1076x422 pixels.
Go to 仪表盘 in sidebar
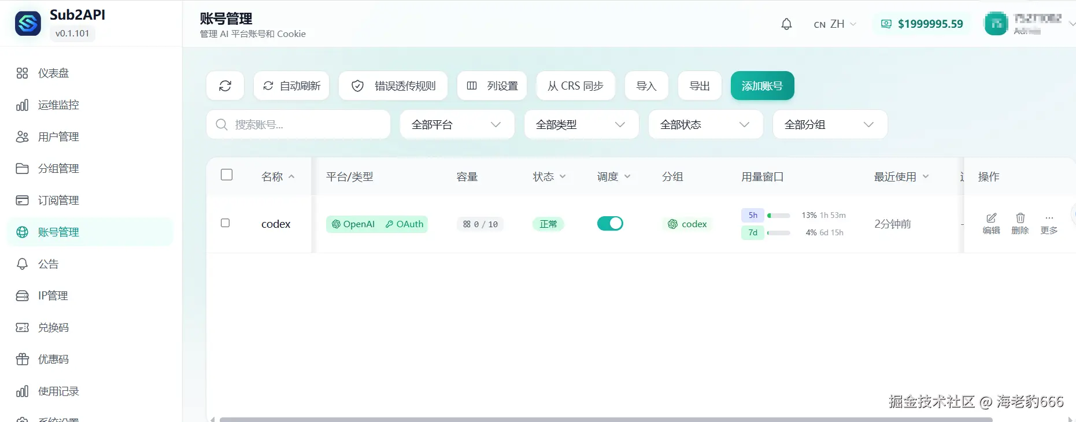click(90, 73)
